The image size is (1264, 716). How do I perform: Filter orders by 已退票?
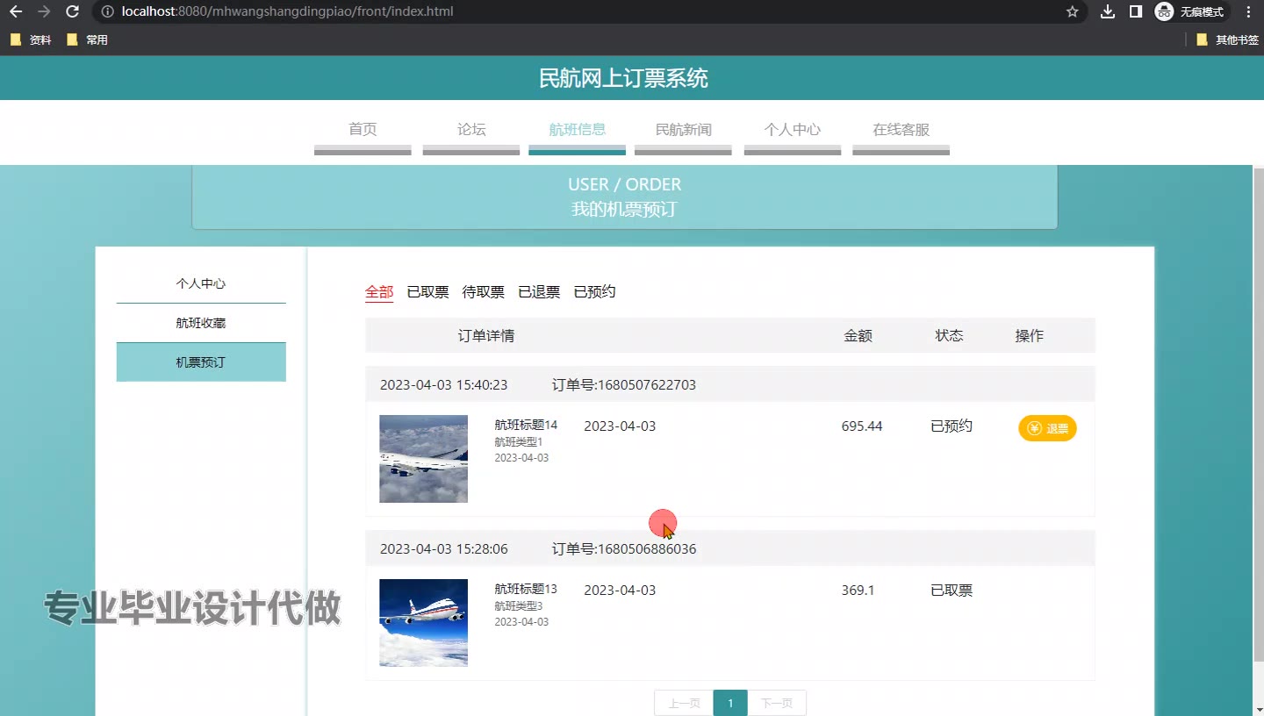tap(539, 292)
